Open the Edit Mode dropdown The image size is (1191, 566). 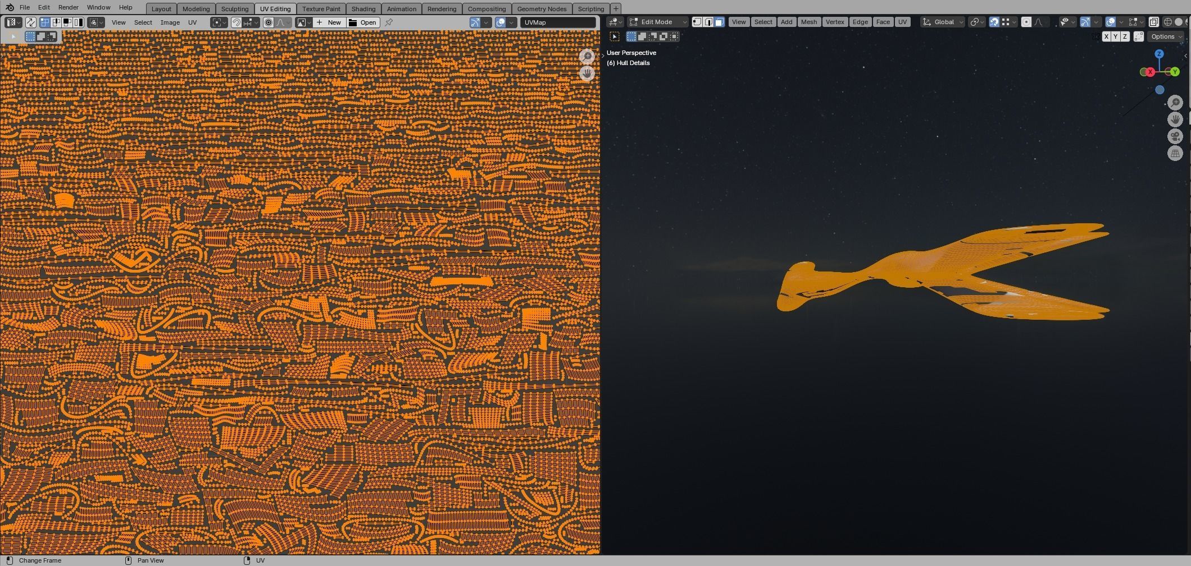[657, 22]
